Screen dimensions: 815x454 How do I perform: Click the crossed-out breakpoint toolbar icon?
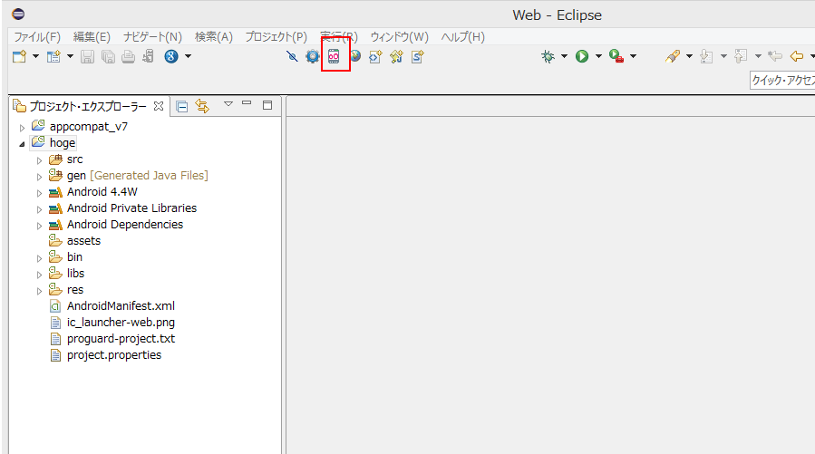click(292, 56)
